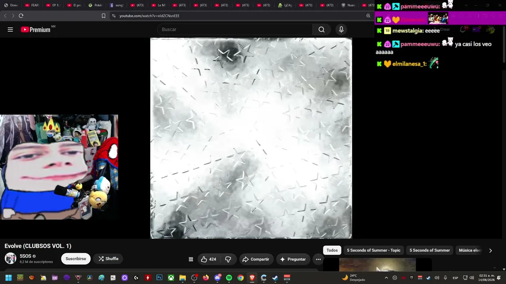Viewport: 506px width, 284px height.
Task: Open the more actions three-dot menu
Action: 318,259
